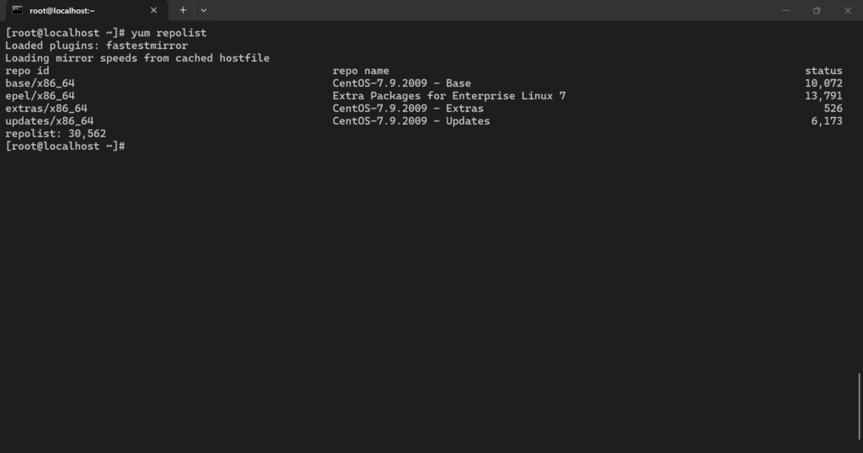Close the terminal window
Image resolution: width=863 pixels, height=453 pixels.
(x=848, y=10)
